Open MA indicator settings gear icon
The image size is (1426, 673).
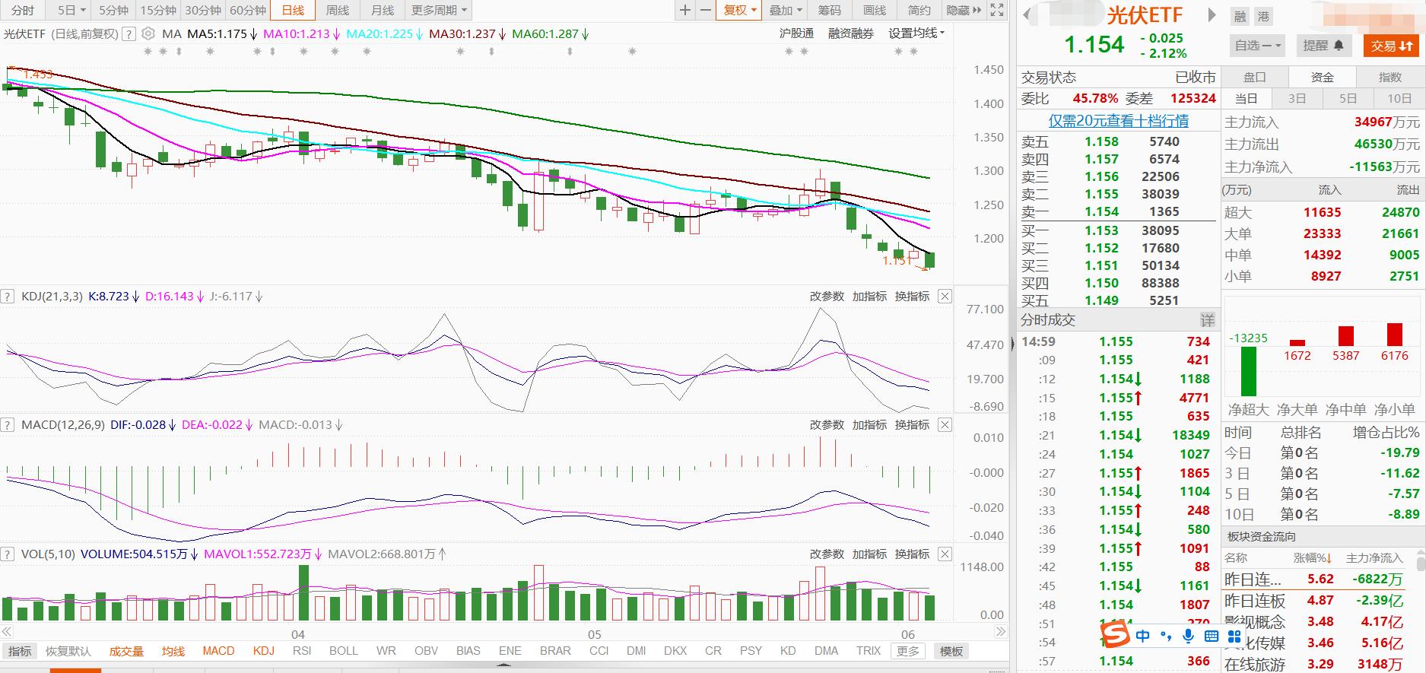click(x=148, y=33)
